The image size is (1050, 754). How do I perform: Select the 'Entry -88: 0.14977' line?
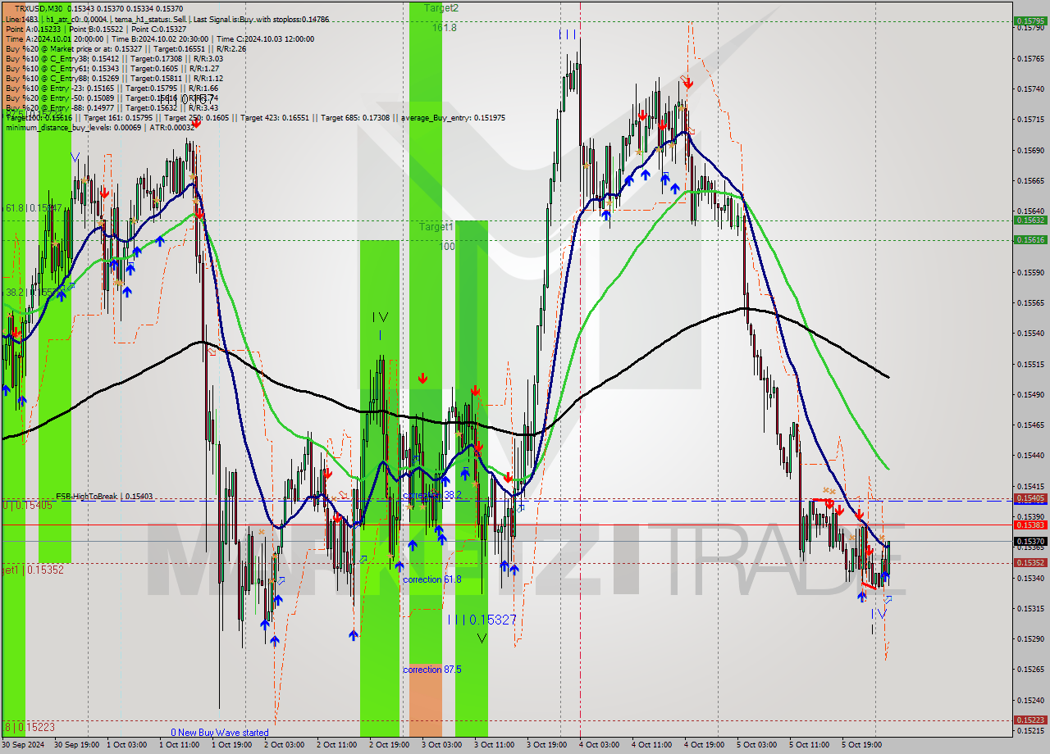[x=112, y=108]
